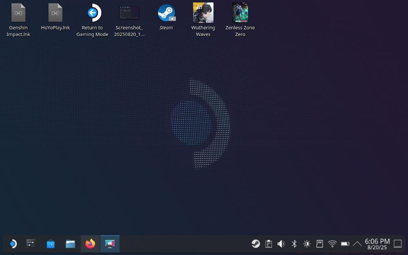The width and height of the screenshot is (408, 255).
Task: Expand hidden system tray icons with the arrow
Action: [357, 244]
